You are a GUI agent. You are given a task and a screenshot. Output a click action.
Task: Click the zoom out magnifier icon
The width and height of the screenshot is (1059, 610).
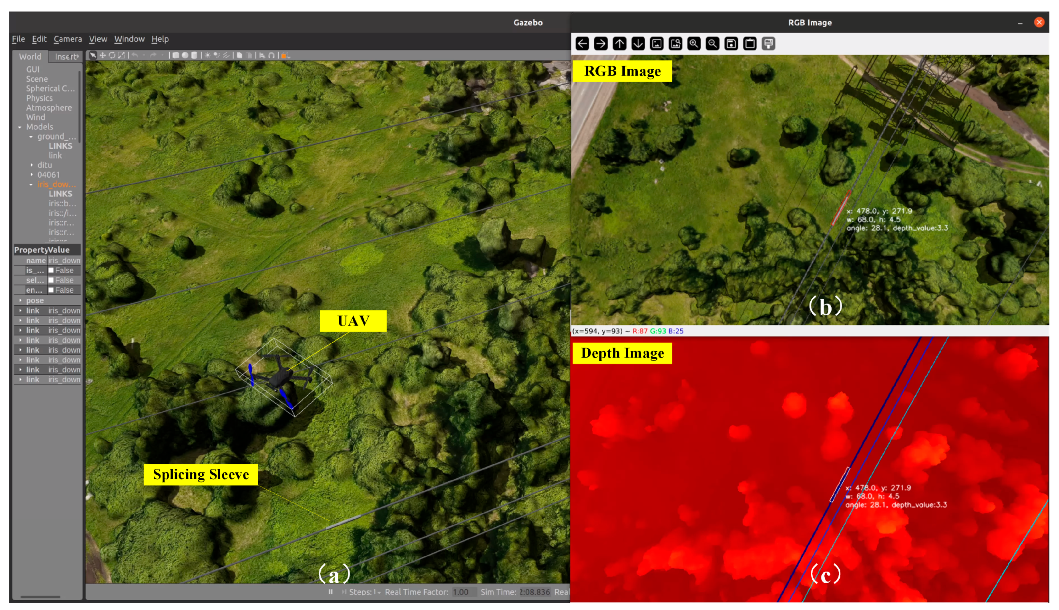[712, 44]
